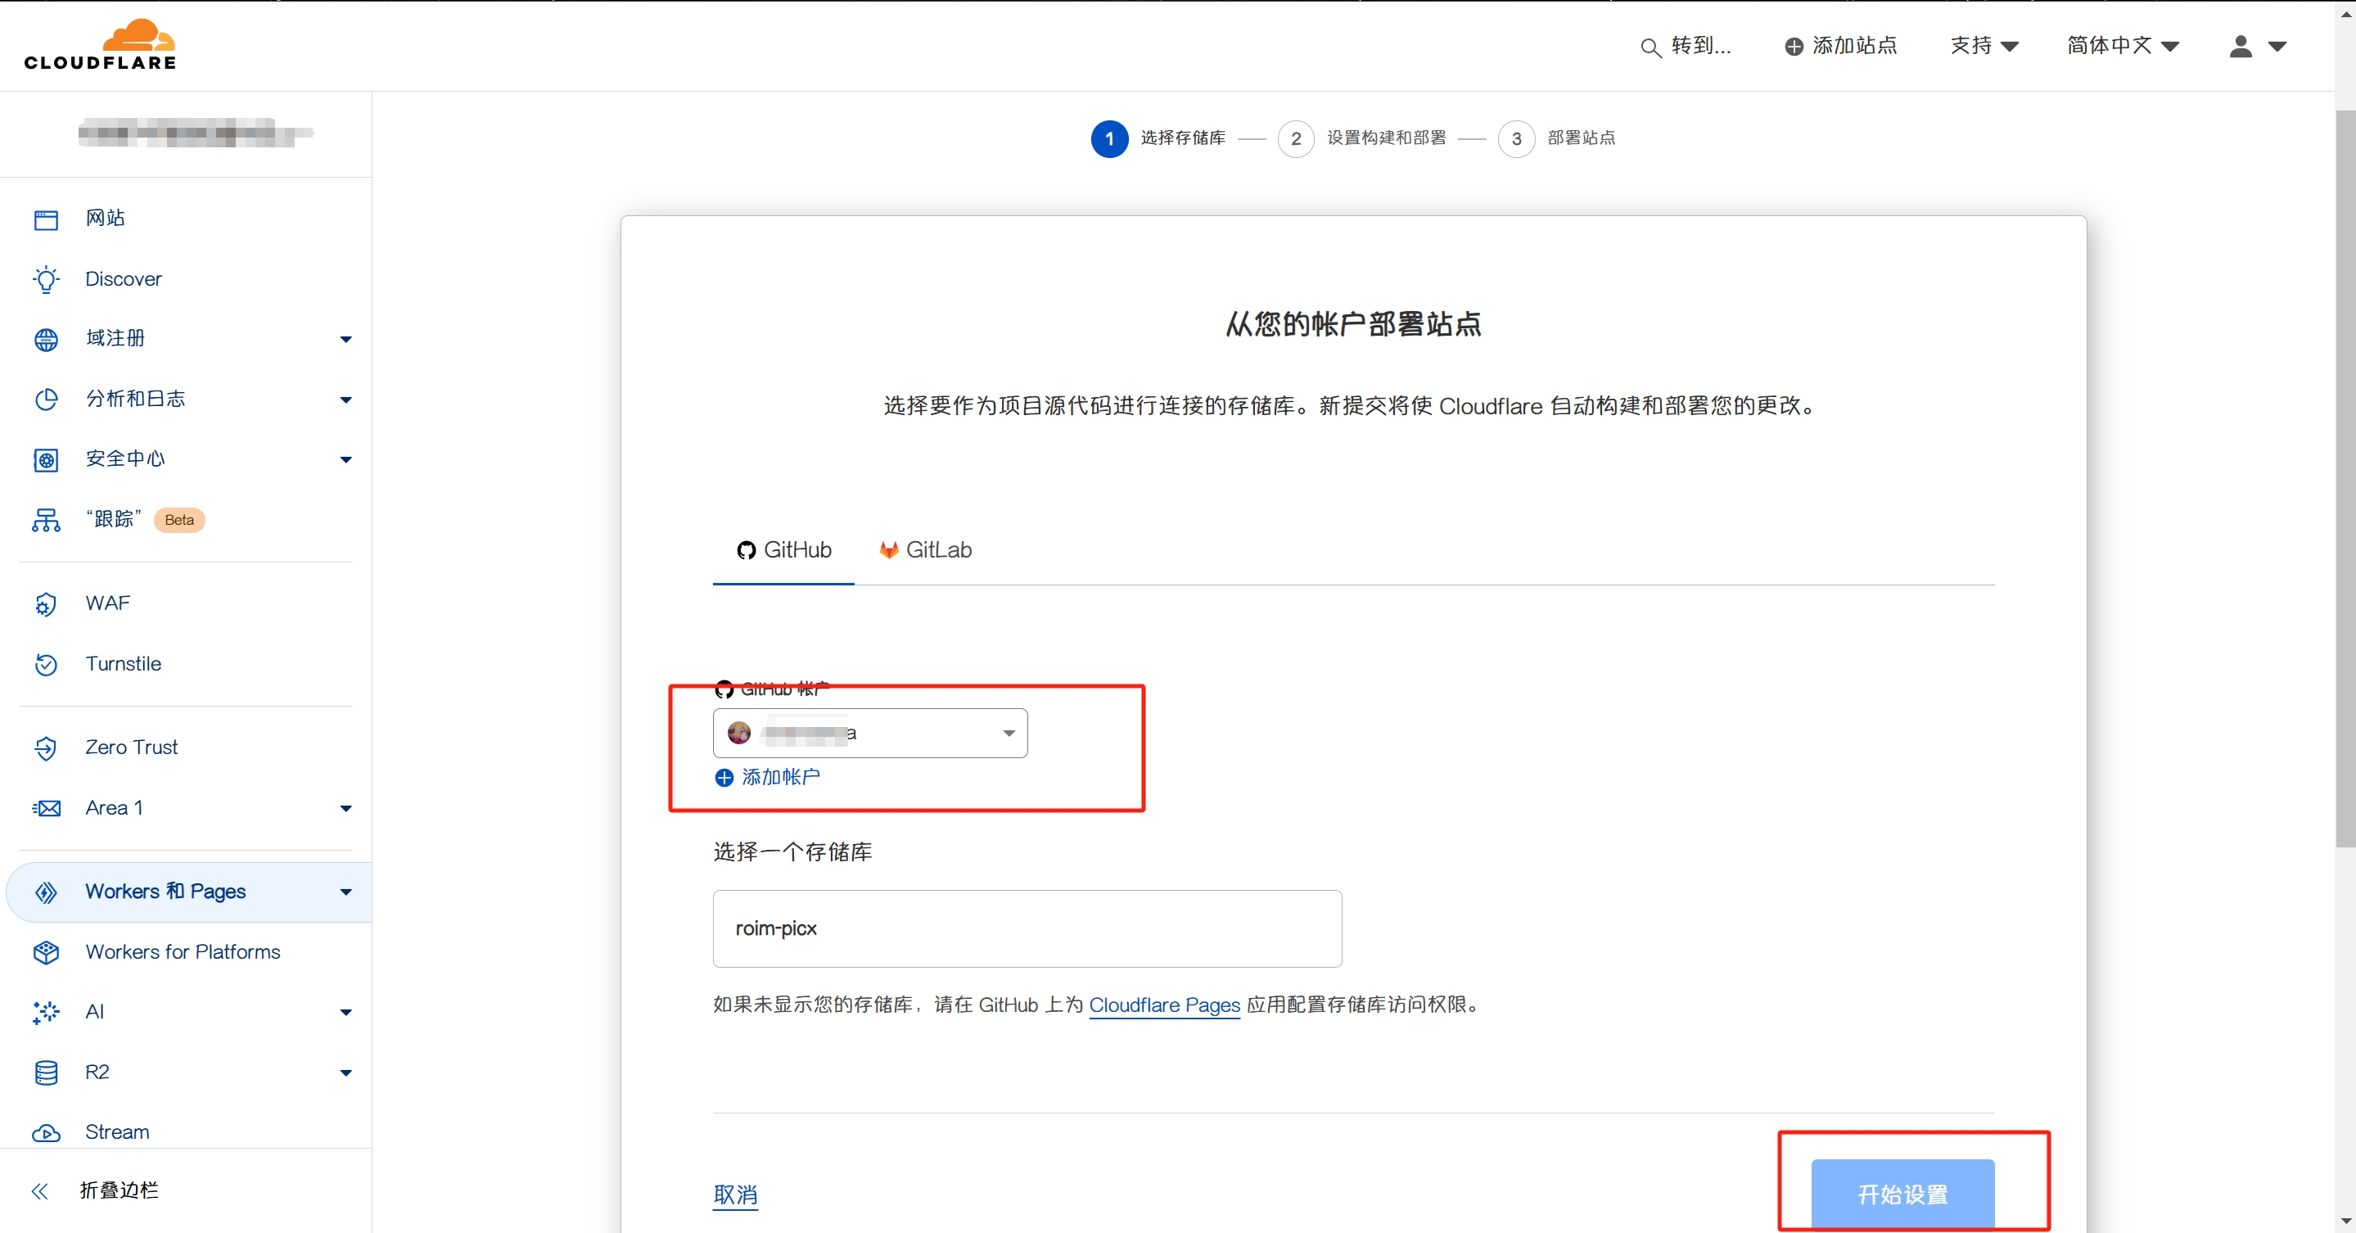
Task: Expand the 分析和日志 sidebar section
Action: click(x=345, y=400)
